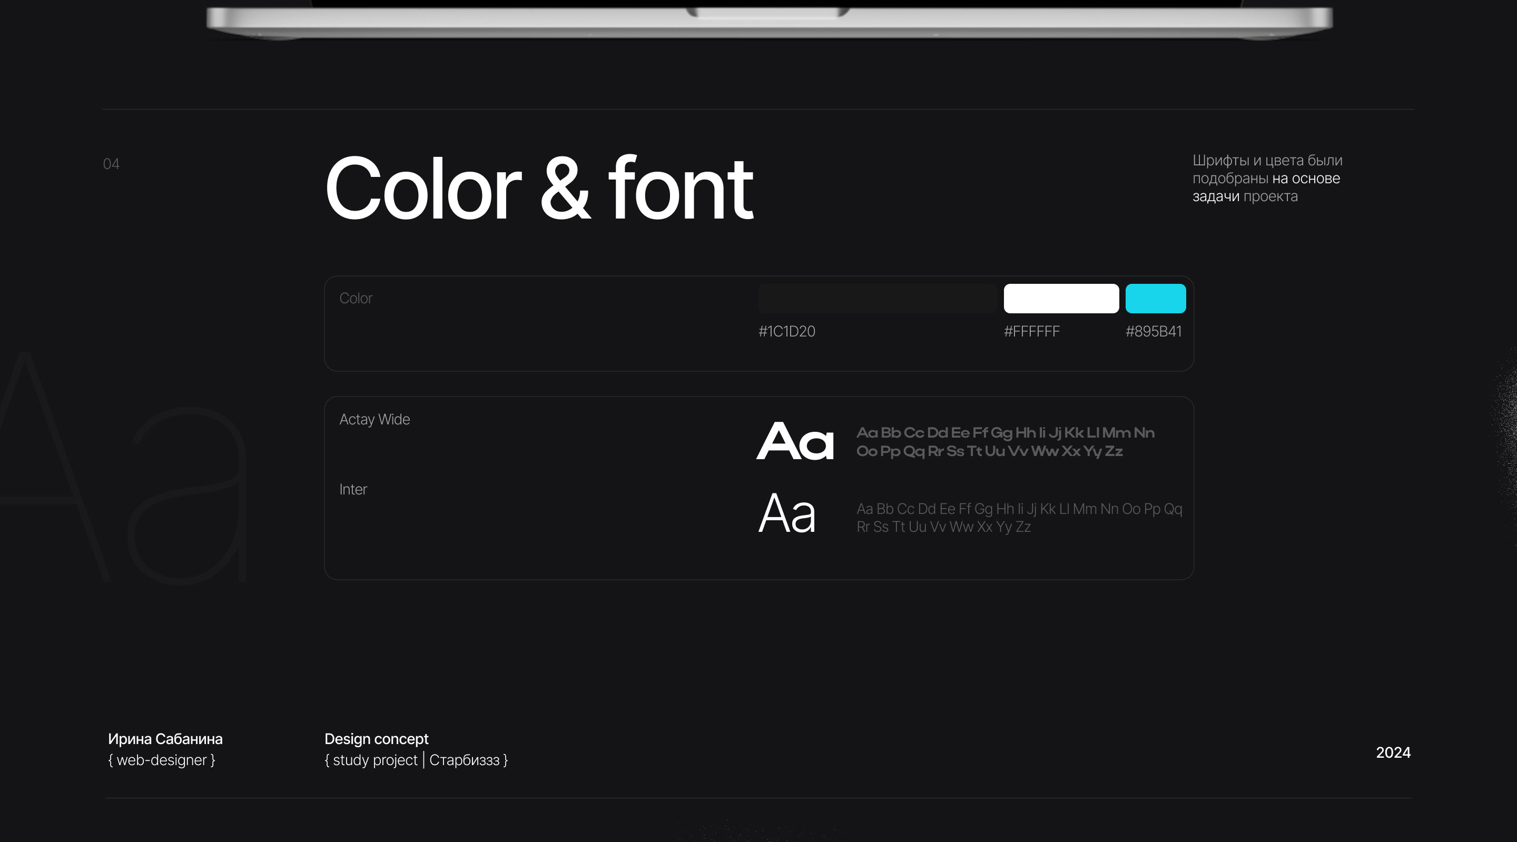Click the #895B41 hex code label
Image resolution: width=1517 pixels, height=842 pixels.
1153,332
